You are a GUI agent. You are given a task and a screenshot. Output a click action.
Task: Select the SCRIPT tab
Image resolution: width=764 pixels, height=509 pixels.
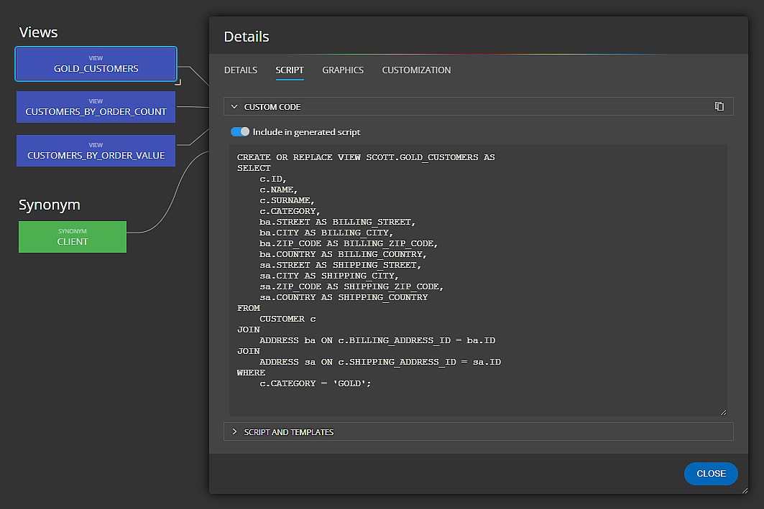coord(290,70)
